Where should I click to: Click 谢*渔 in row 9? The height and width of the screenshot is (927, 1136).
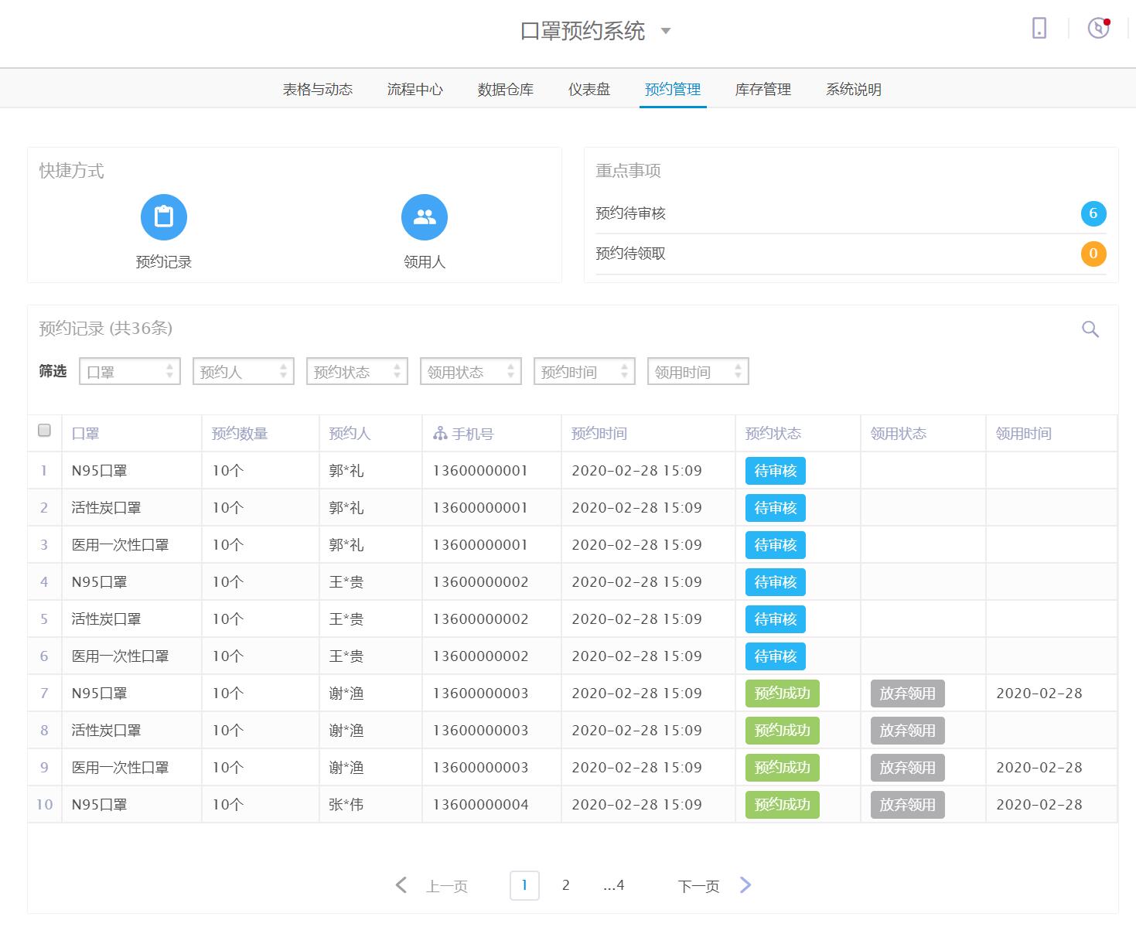346,768
